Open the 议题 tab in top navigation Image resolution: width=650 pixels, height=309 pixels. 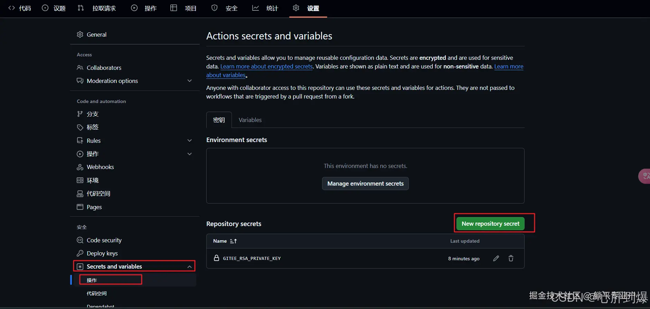(54, 8)
